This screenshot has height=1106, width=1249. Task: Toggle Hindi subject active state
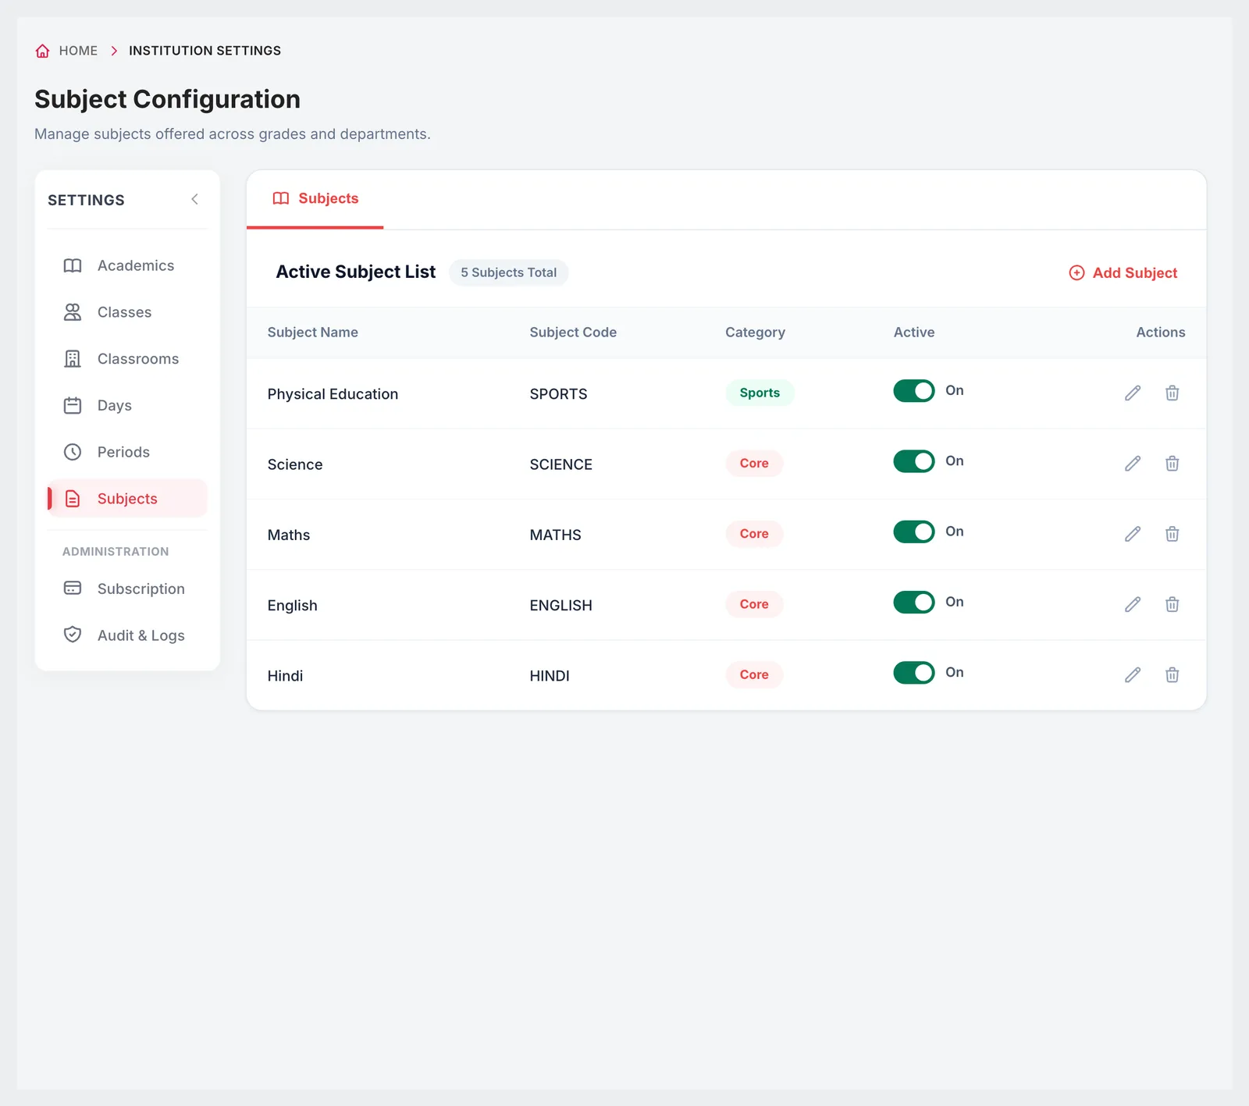point(913,673)
